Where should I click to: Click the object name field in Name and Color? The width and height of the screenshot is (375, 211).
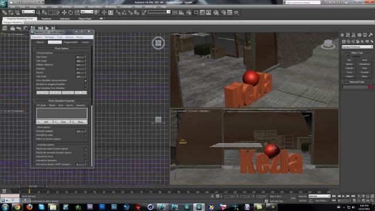pos(355,87)
